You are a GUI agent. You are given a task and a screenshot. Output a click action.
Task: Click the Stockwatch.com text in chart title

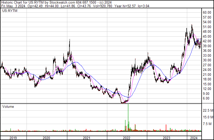pyautogui.click(x=62, y=3)
